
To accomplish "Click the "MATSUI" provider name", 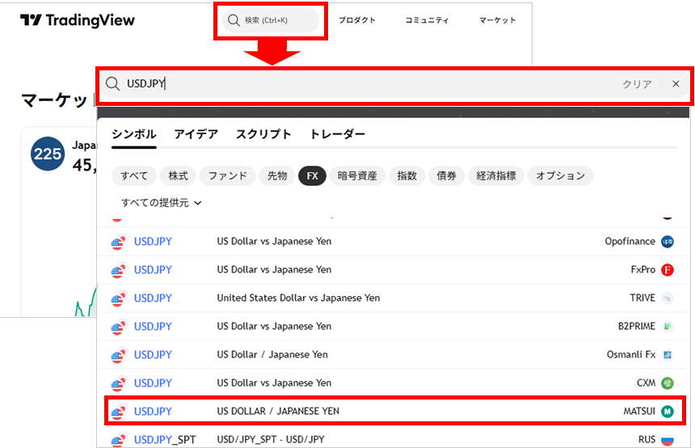I will point(639,411).
